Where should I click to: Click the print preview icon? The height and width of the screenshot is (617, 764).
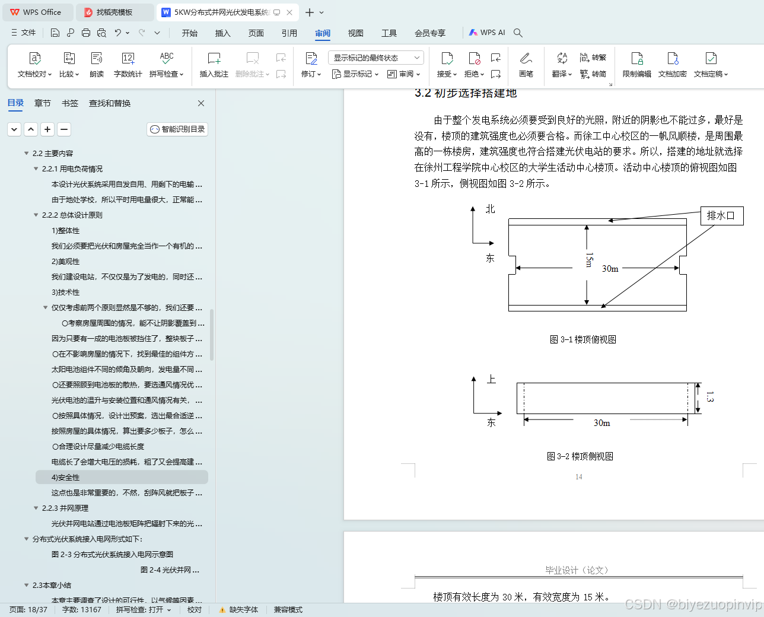click(x=101, y=33)
